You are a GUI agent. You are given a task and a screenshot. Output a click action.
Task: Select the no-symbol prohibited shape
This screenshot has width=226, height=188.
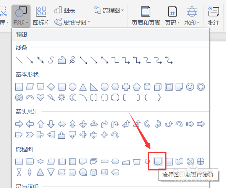tap(19, 97)
